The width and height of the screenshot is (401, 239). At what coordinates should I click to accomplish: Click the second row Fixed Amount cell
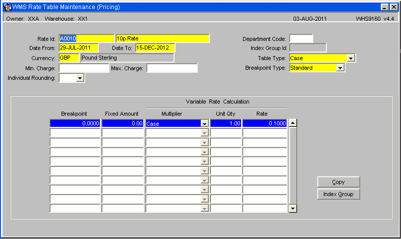point(123,133)
